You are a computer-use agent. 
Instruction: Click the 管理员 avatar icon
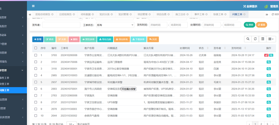[266, 6]
